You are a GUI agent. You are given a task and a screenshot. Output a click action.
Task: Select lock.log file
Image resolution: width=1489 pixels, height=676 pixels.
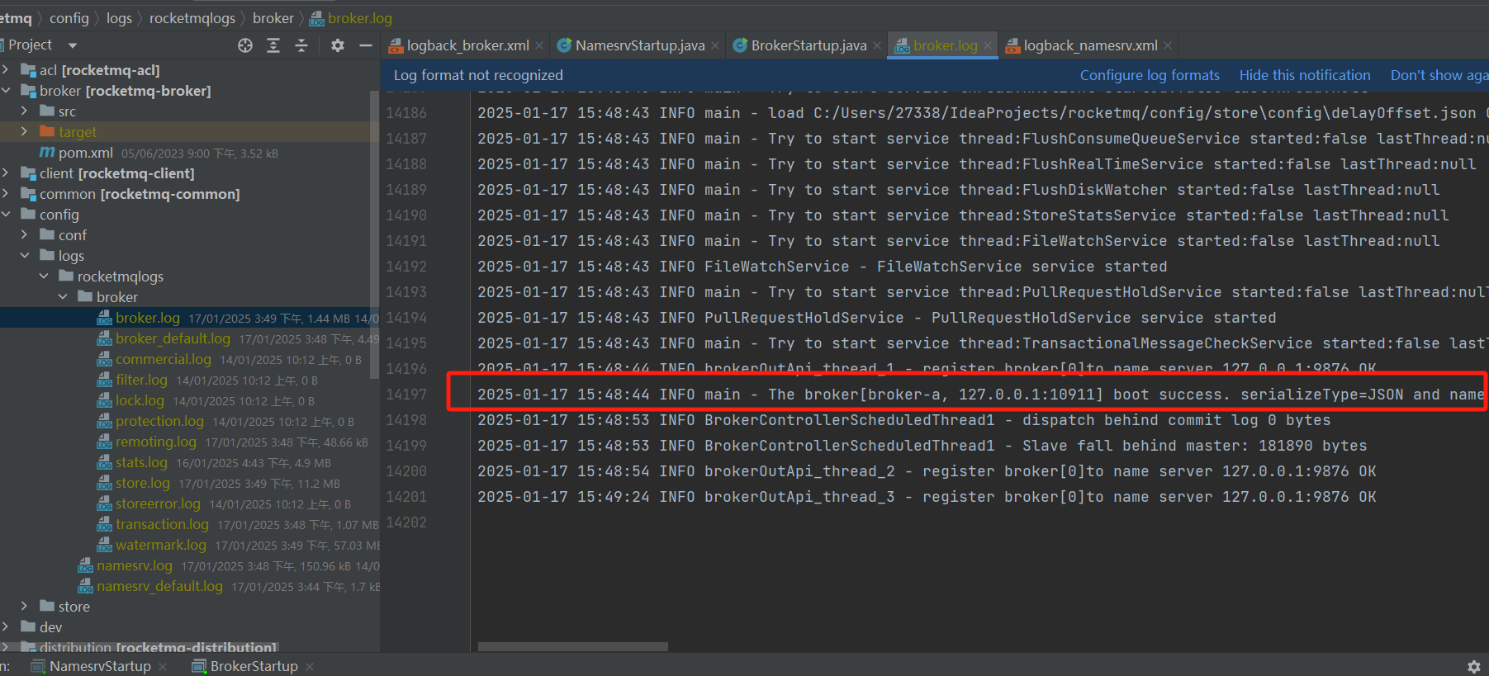(140, 400)
